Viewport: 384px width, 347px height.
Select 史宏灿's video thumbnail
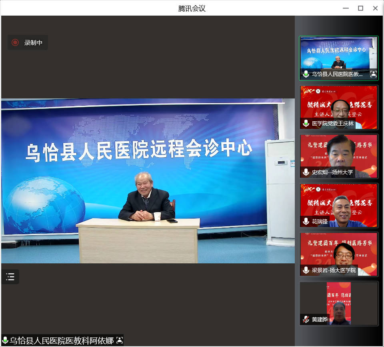tap(339, 154)
